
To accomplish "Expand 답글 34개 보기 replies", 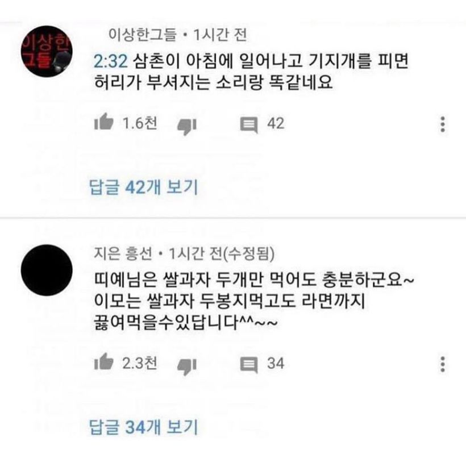I will tap(144, 427).
